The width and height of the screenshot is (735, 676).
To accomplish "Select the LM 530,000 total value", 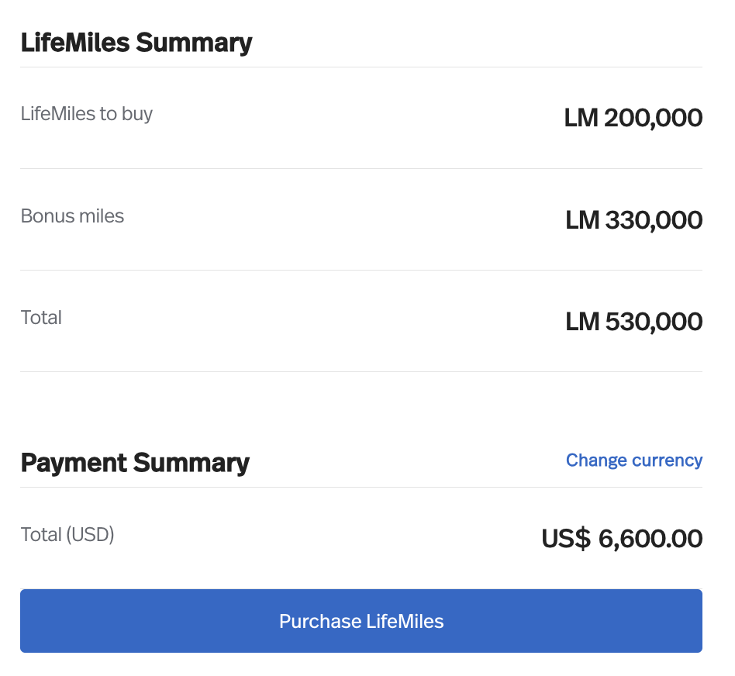I will coord(633,322).
